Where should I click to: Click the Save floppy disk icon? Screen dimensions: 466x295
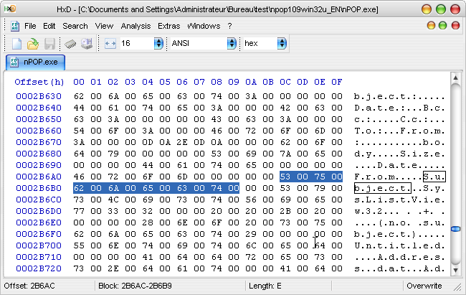pyautogui.click(x=49, y=44)
